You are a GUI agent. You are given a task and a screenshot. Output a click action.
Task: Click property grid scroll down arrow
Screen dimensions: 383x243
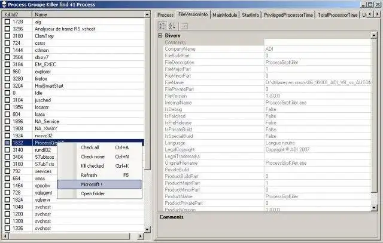[374, 208]
